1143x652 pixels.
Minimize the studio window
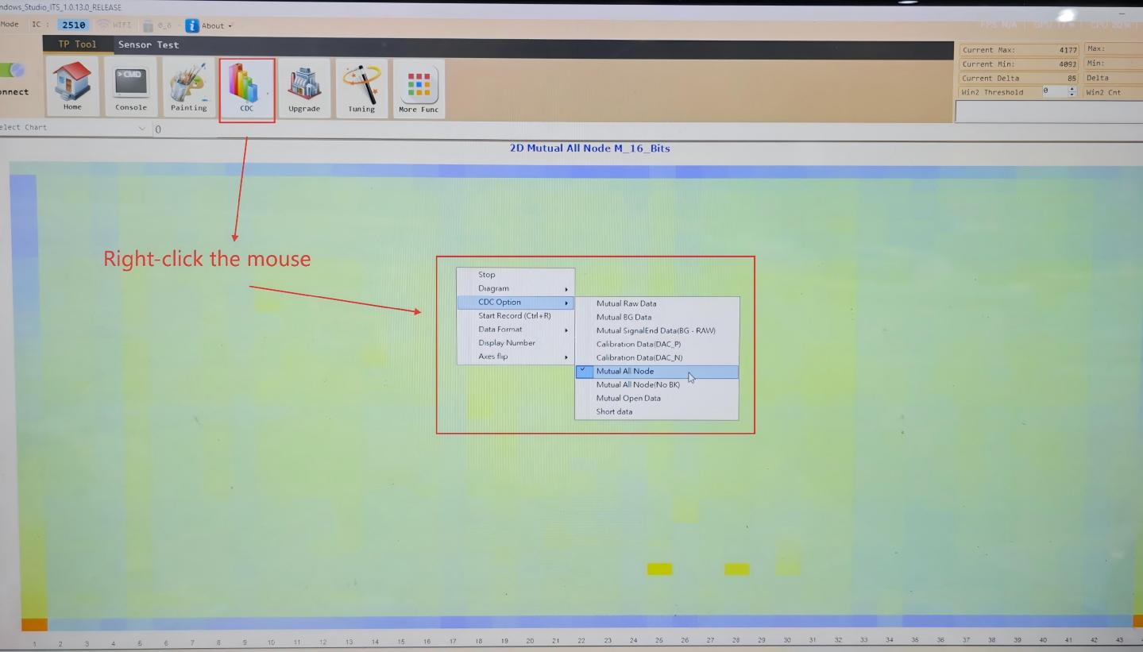click(1122, 14)
